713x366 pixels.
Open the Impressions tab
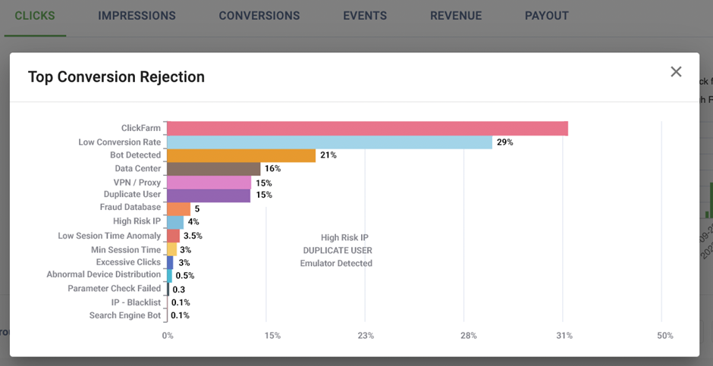click(x=137, y=16)
